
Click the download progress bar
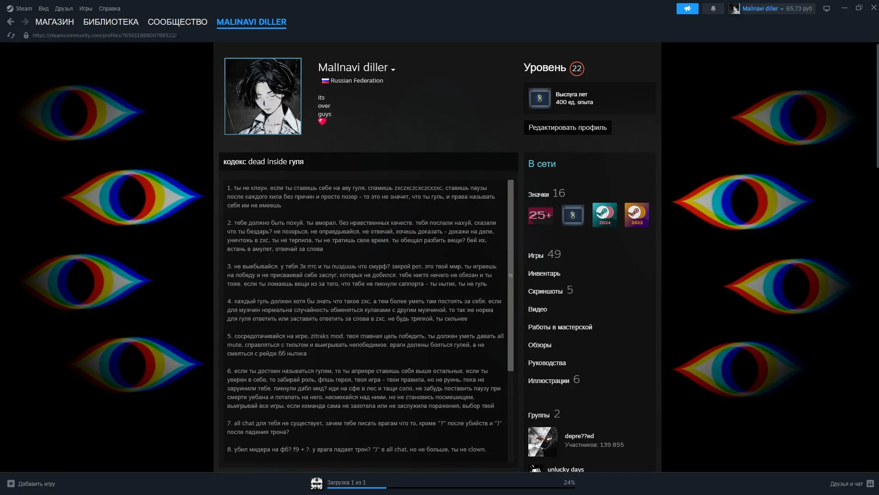[451, 488]
